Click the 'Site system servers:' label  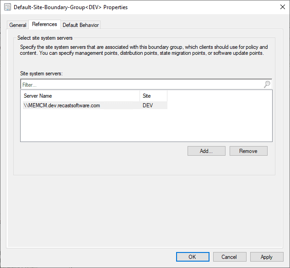click(x=42, y=73)
